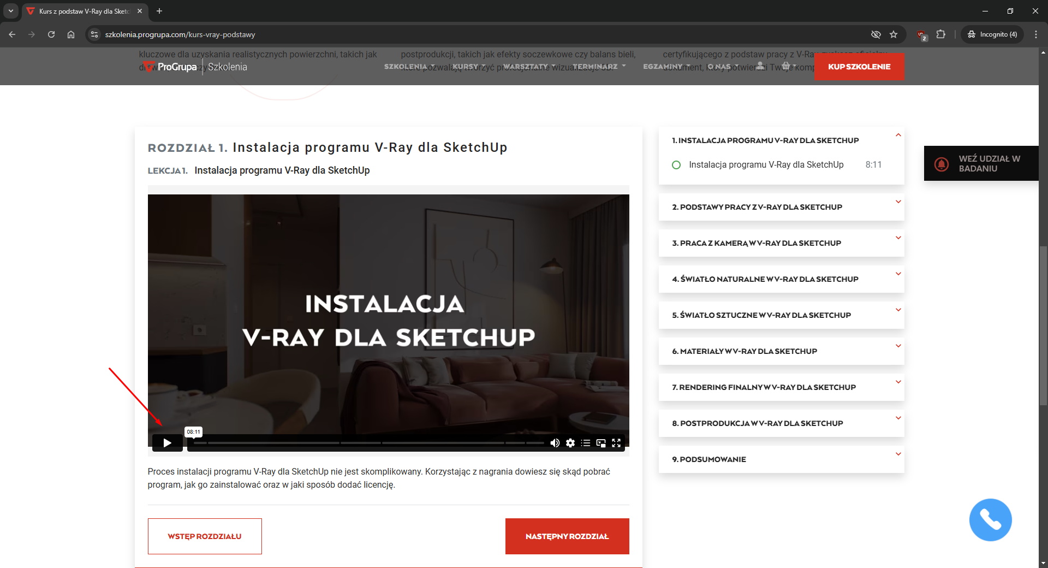Expand chapter 4 Światło naturalne
Viewport: 1048px width, 568px height.
tap(781, 279)
